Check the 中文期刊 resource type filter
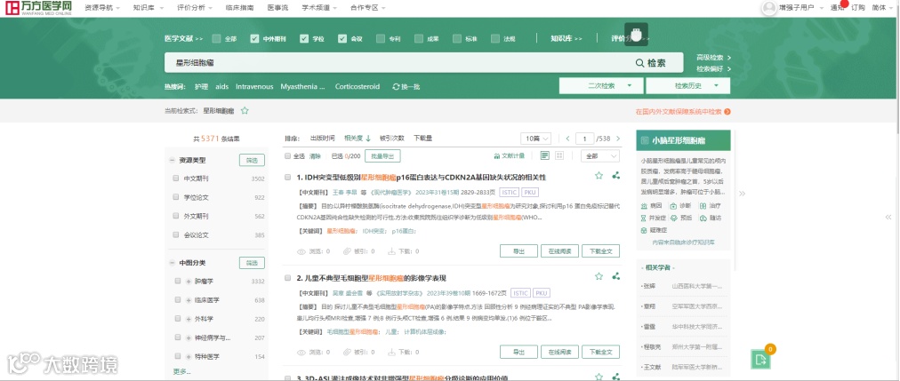Viewport: 900px width, 381px height. coord(176,179)
